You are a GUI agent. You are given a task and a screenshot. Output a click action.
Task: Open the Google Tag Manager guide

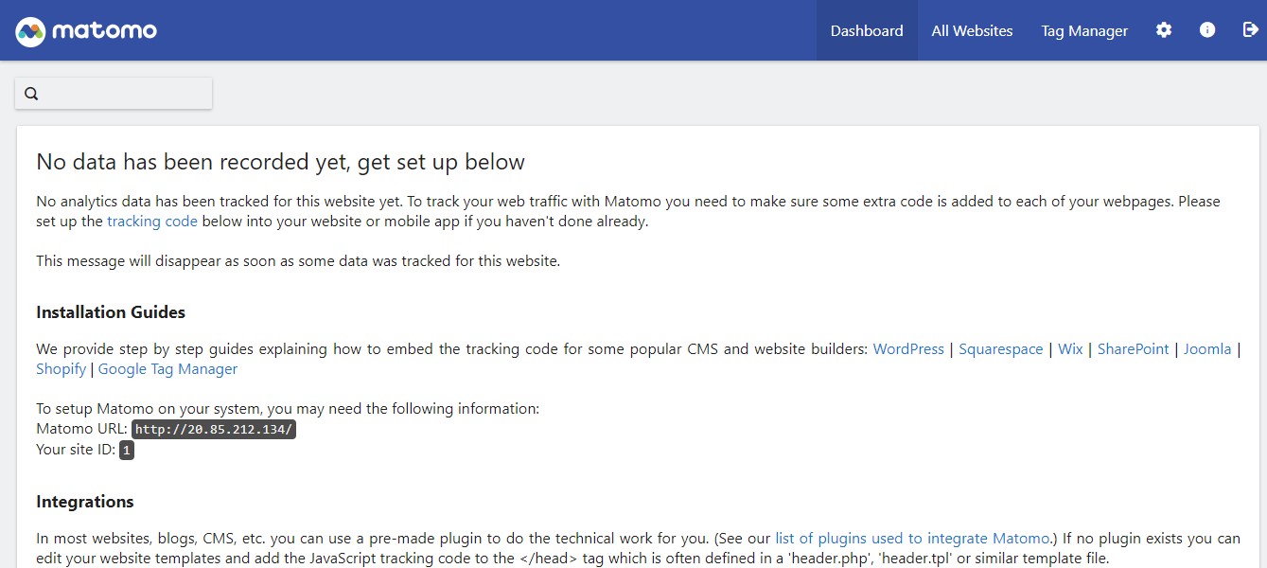click(167, 369)
